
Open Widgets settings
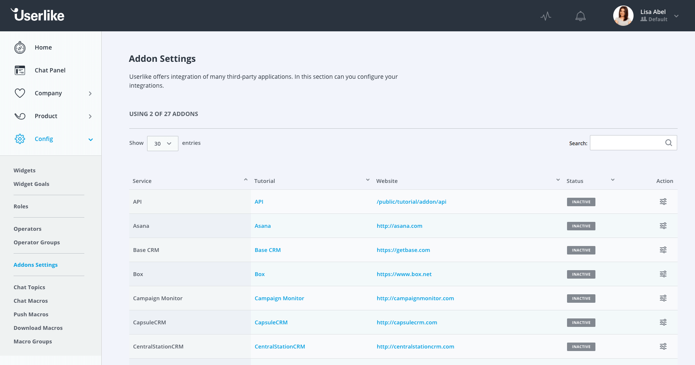(25, 170)
